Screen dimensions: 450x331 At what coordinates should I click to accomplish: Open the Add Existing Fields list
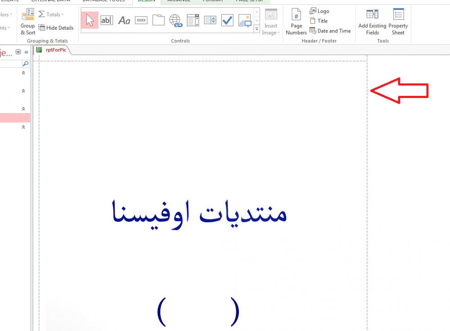pyautogui.click(x=372, y=22)
